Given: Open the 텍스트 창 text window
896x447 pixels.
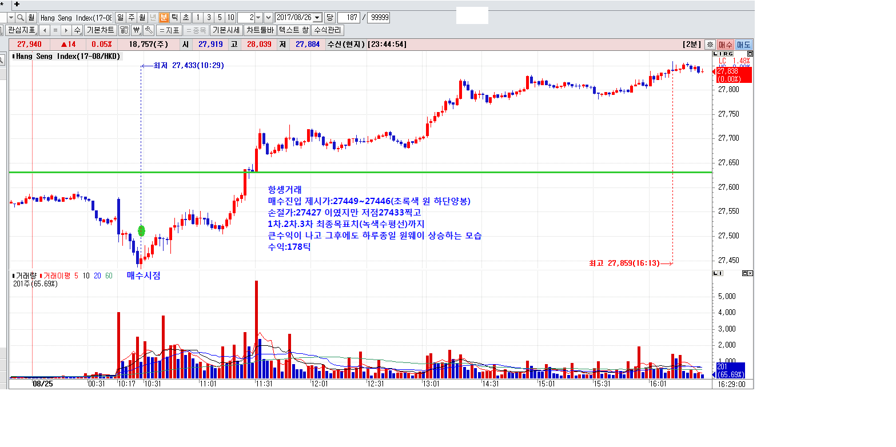Looking at the screenshot, I should [x=293, y=30].
